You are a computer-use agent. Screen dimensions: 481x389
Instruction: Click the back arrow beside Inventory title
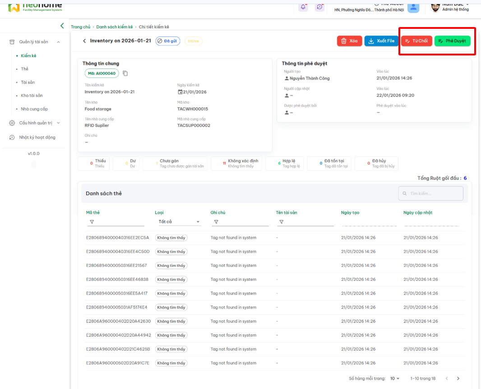tap(84, 41)
